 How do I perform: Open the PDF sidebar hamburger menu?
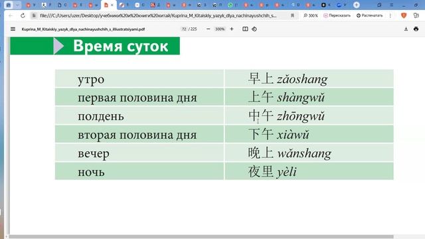tap(13, 29)
